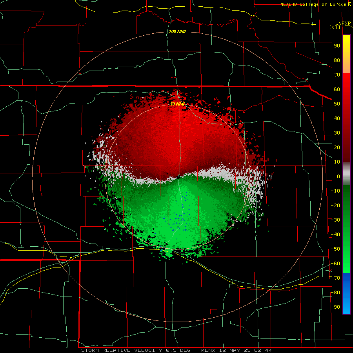Click the 100 NMI range ring label
353x353 pixels.
point(177,31)
